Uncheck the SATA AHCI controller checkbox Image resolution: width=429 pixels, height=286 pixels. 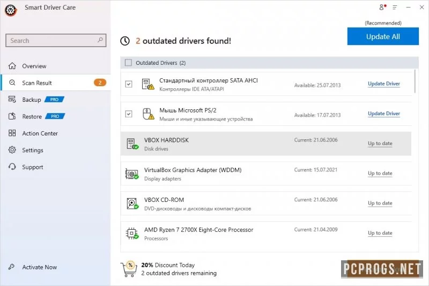click(x=129, y=84)
